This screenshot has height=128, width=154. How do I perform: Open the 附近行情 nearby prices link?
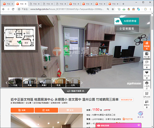click(128, 119)
